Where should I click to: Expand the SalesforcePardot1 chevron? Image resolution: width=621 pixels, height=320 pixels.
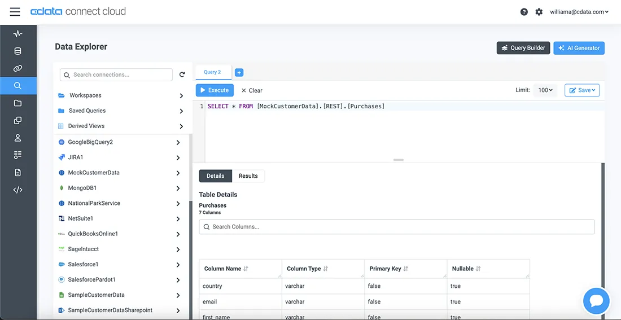point(178,280)
